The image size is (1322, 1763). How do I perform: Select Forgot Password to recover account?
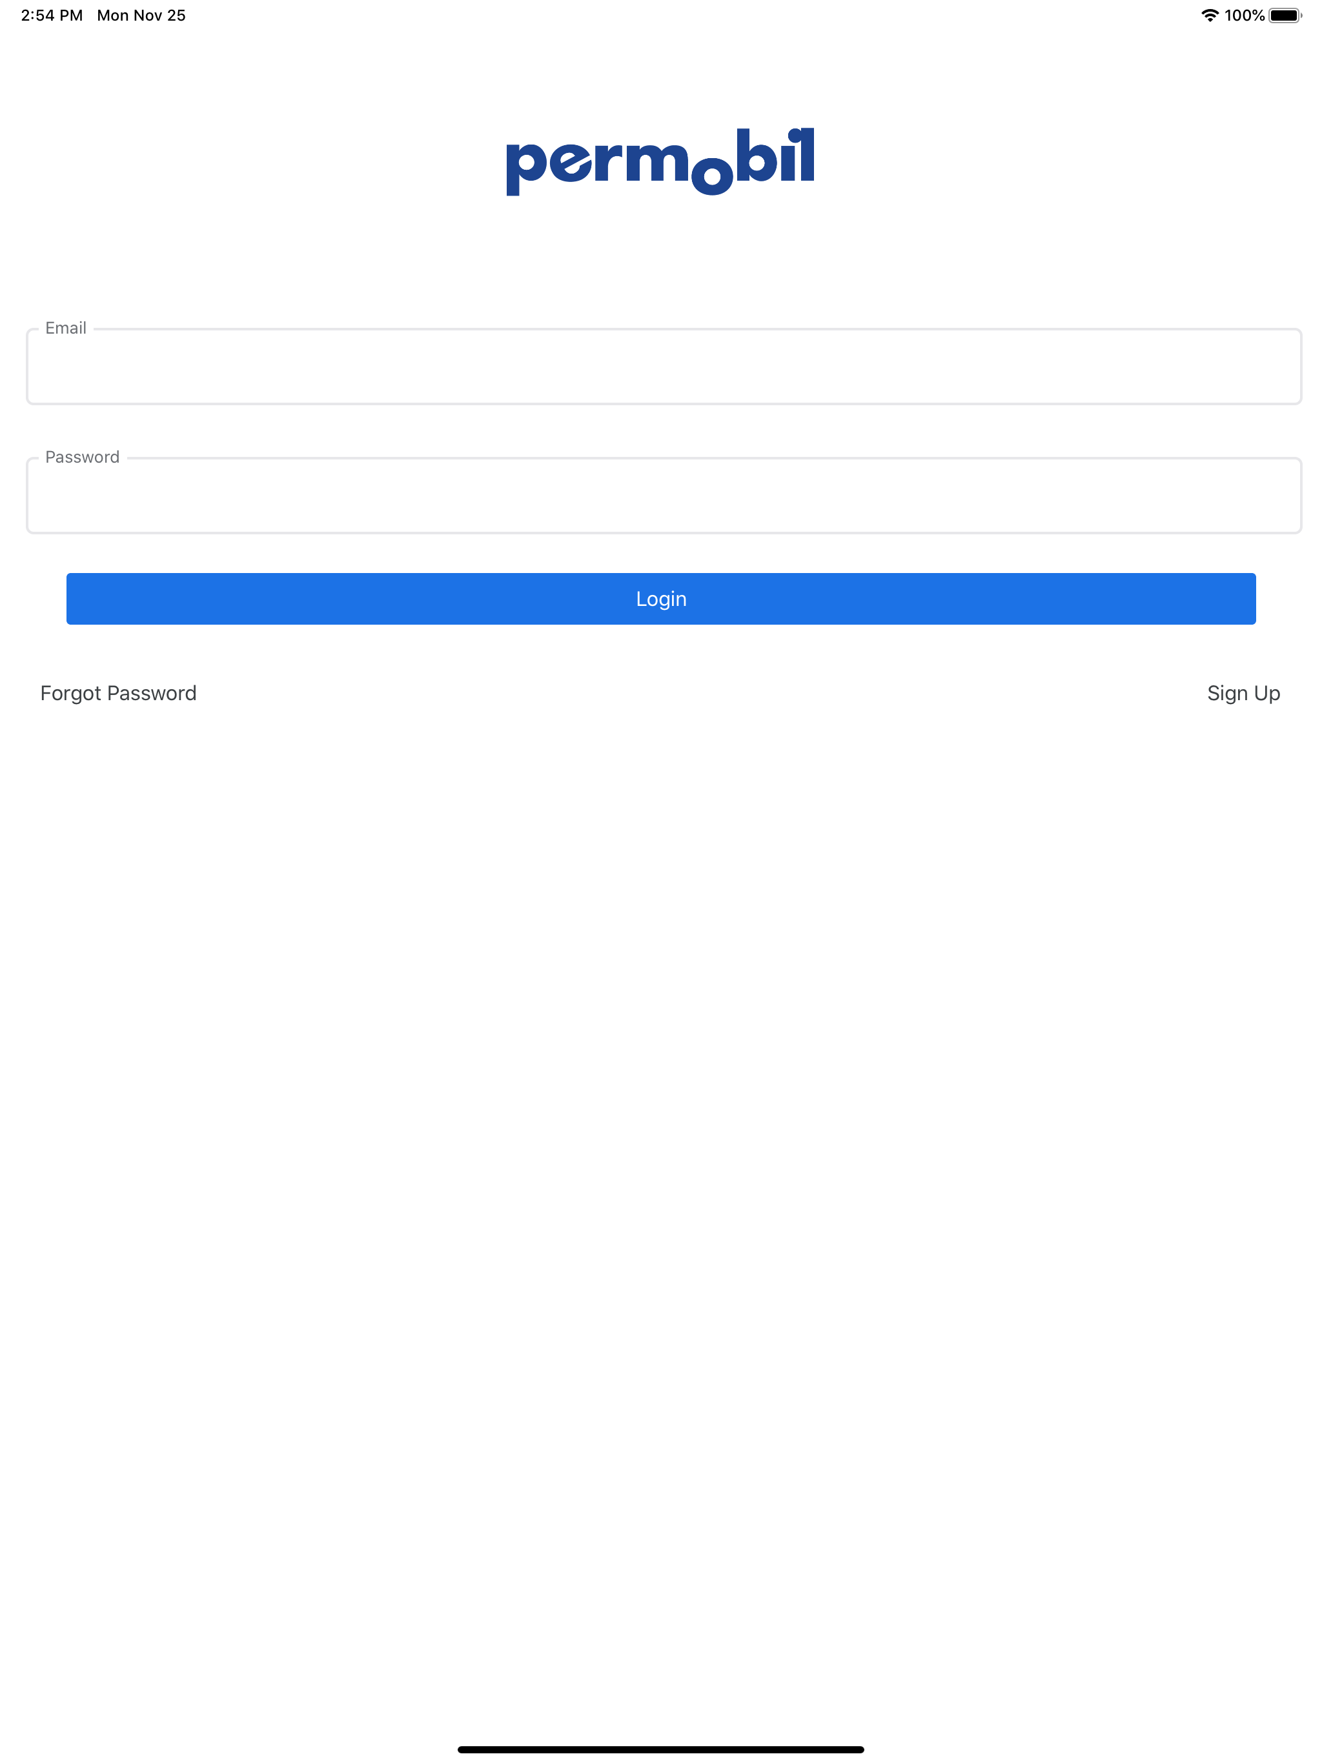[x=118, y=692]
